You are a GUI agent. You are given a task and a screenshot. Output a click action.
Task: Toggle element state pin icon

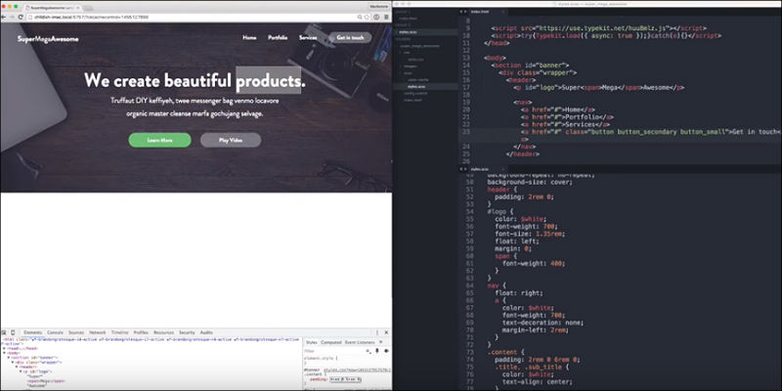(x=377, y=351)
